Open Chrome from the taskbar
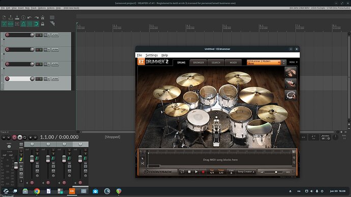351x197 pixels. coord(37,191)
